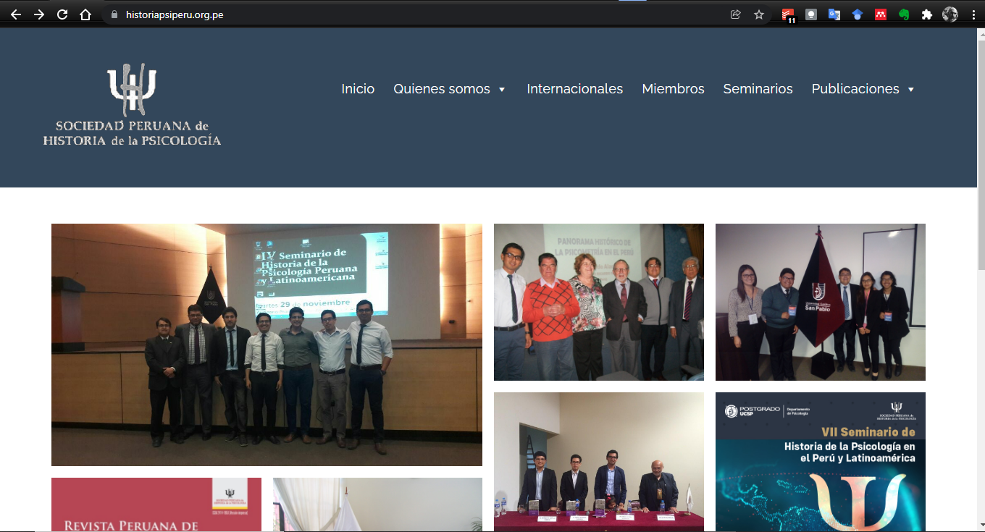This screenshot has height=532, width=985.
Task: Open the Evernote elephant extension
Action: tap(904, 14)
